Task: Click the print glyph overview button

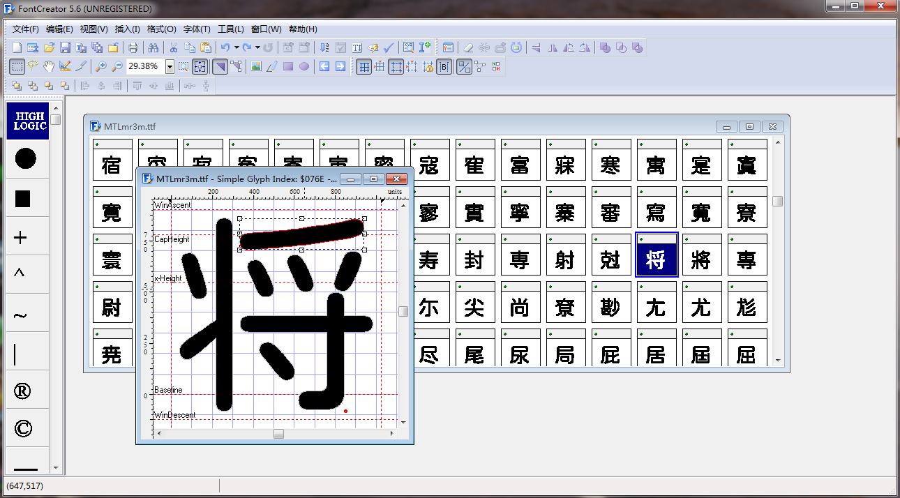Action: pyautogui.click(x=133, y=47)
